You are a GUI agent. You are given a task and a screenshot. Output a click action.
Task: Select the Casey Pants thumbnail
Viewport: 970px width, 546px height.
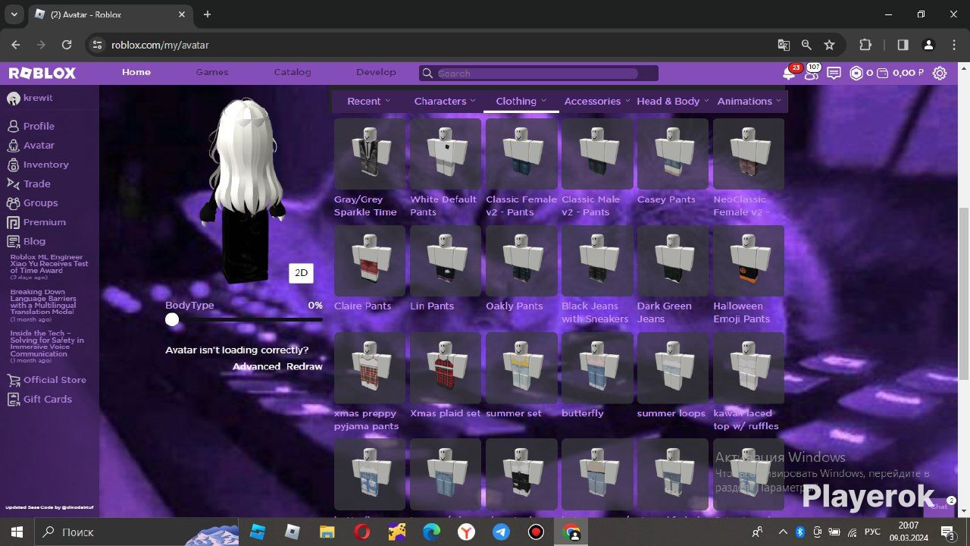(673, 154)
